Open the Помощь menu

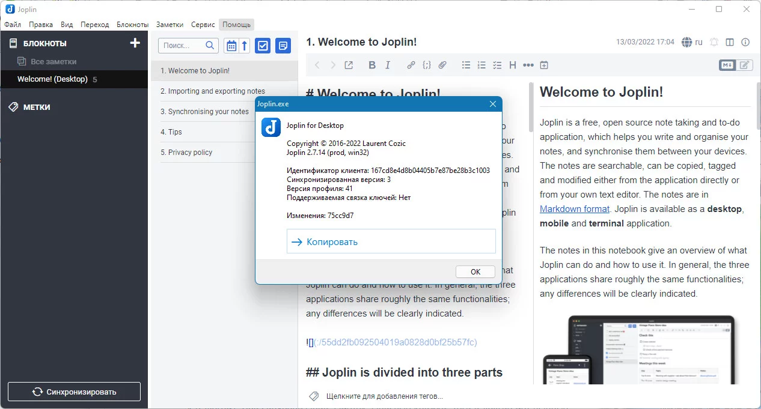pos(236,25)
